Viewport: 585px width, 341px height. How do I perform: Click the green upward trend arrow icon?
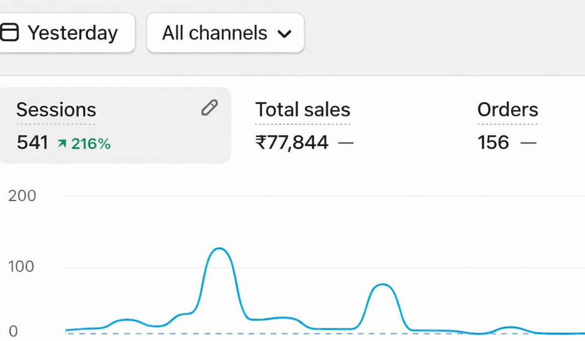click(62, 143)
